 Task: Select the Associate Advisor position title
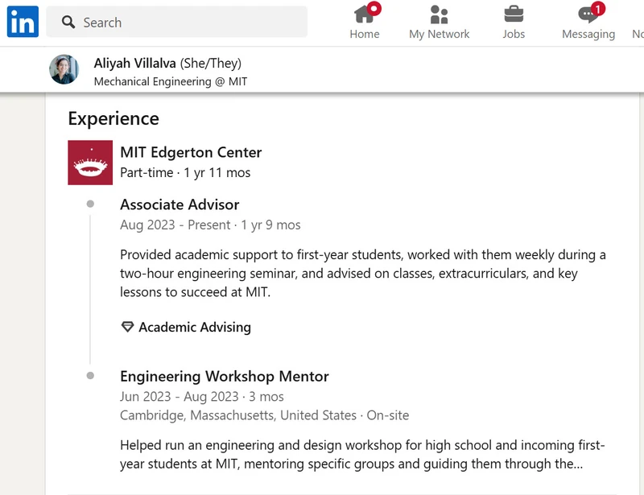(179, 204)
